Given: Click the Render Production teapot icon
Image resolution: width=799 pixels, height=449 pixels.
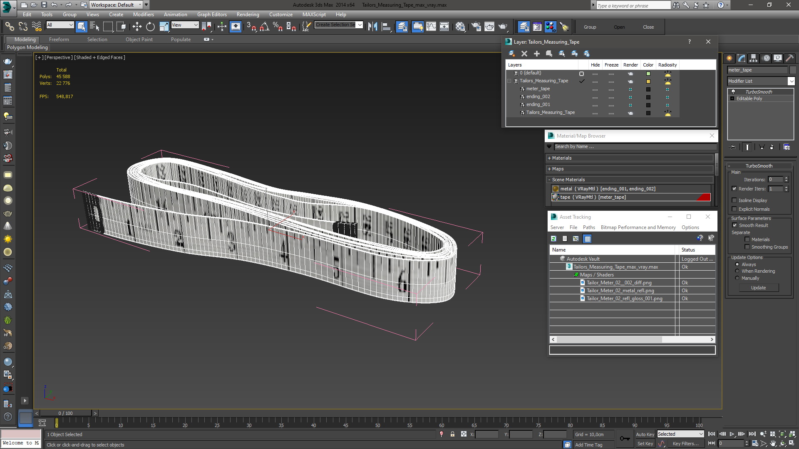Looking at the screenshot, I should coord(503,27).
